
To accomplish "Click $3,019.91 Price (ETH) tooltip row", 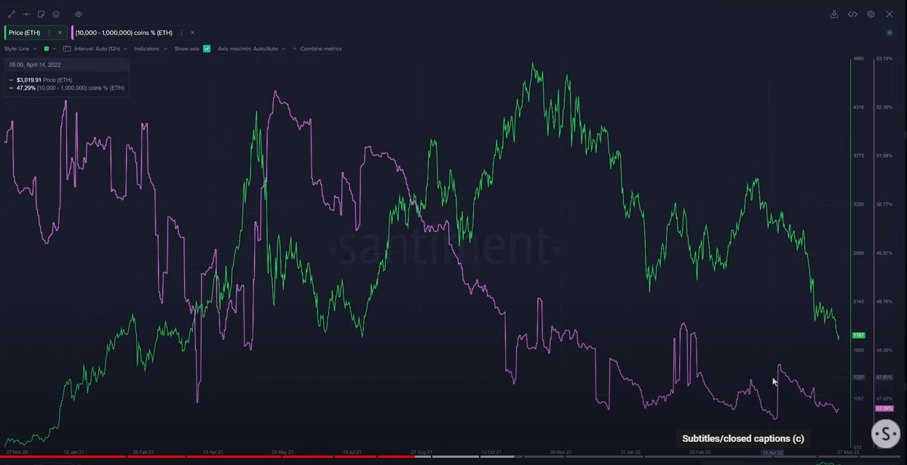I will tap(41, 80).
